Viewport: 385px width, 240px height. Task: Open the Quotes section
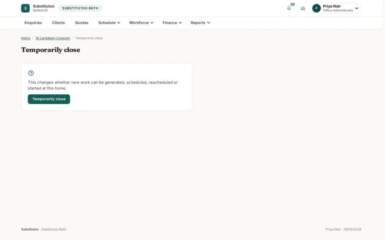[81, 23]
